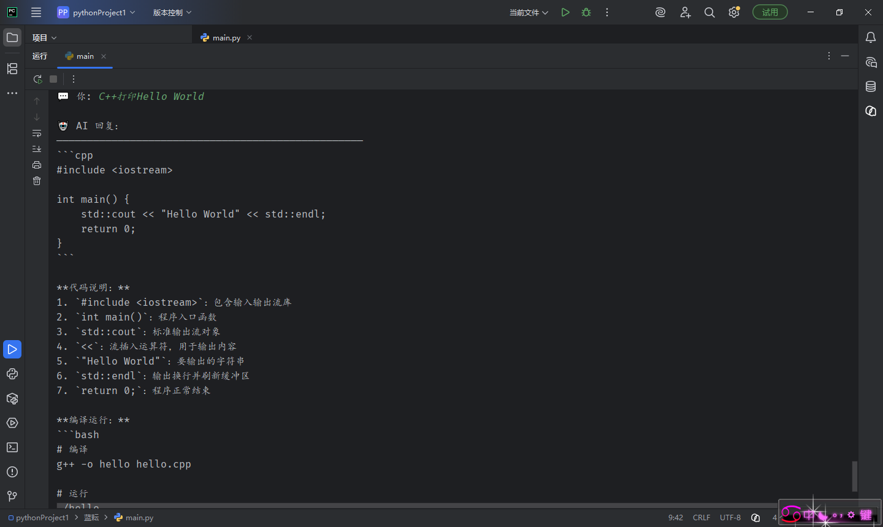Open the Terminal tool window

[12, 447]
